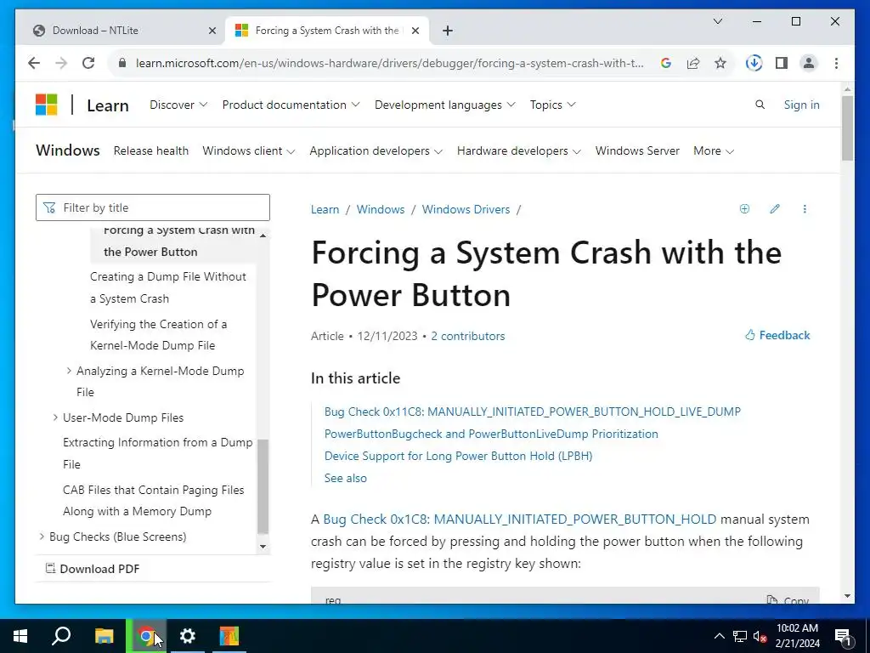Click the search magnifier on Learn header
870x653 pixels.
pyautogui.click(x=760, y=105)
